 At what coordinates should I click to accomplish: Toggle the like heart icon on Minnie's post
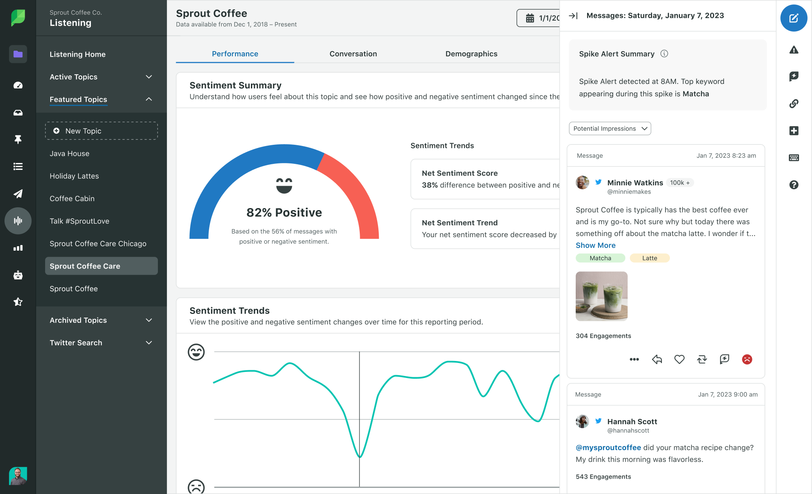pos(679,359)
